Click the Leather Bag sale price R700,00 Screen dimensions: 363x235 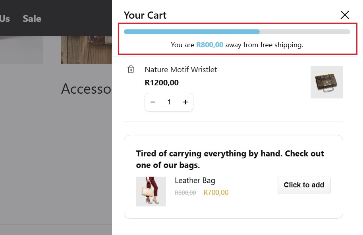click(216, 193)
